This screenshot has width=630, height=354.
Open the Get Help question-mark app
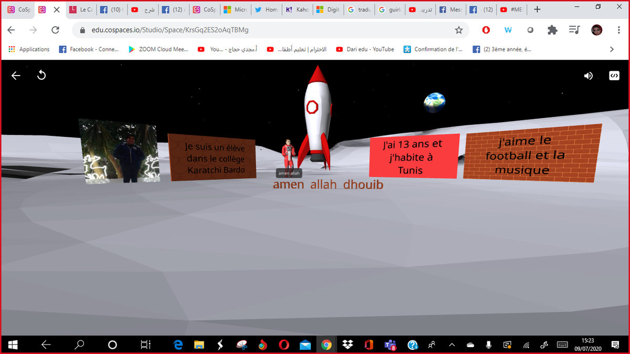[412, 345]
